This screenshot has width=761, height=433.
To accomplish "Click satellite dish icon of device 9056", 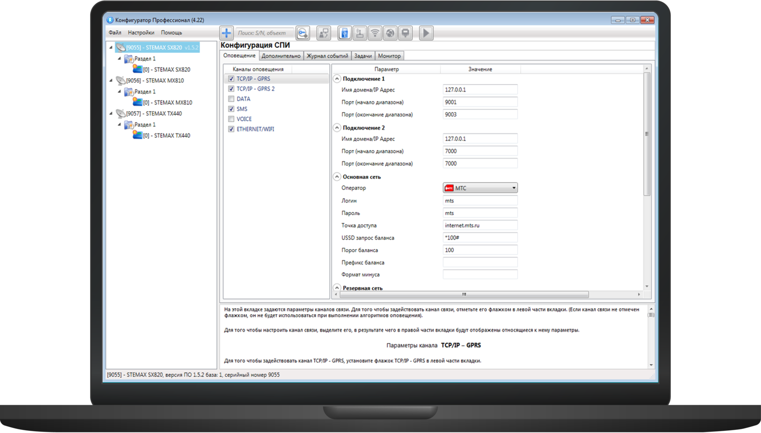I will point(120,81).
